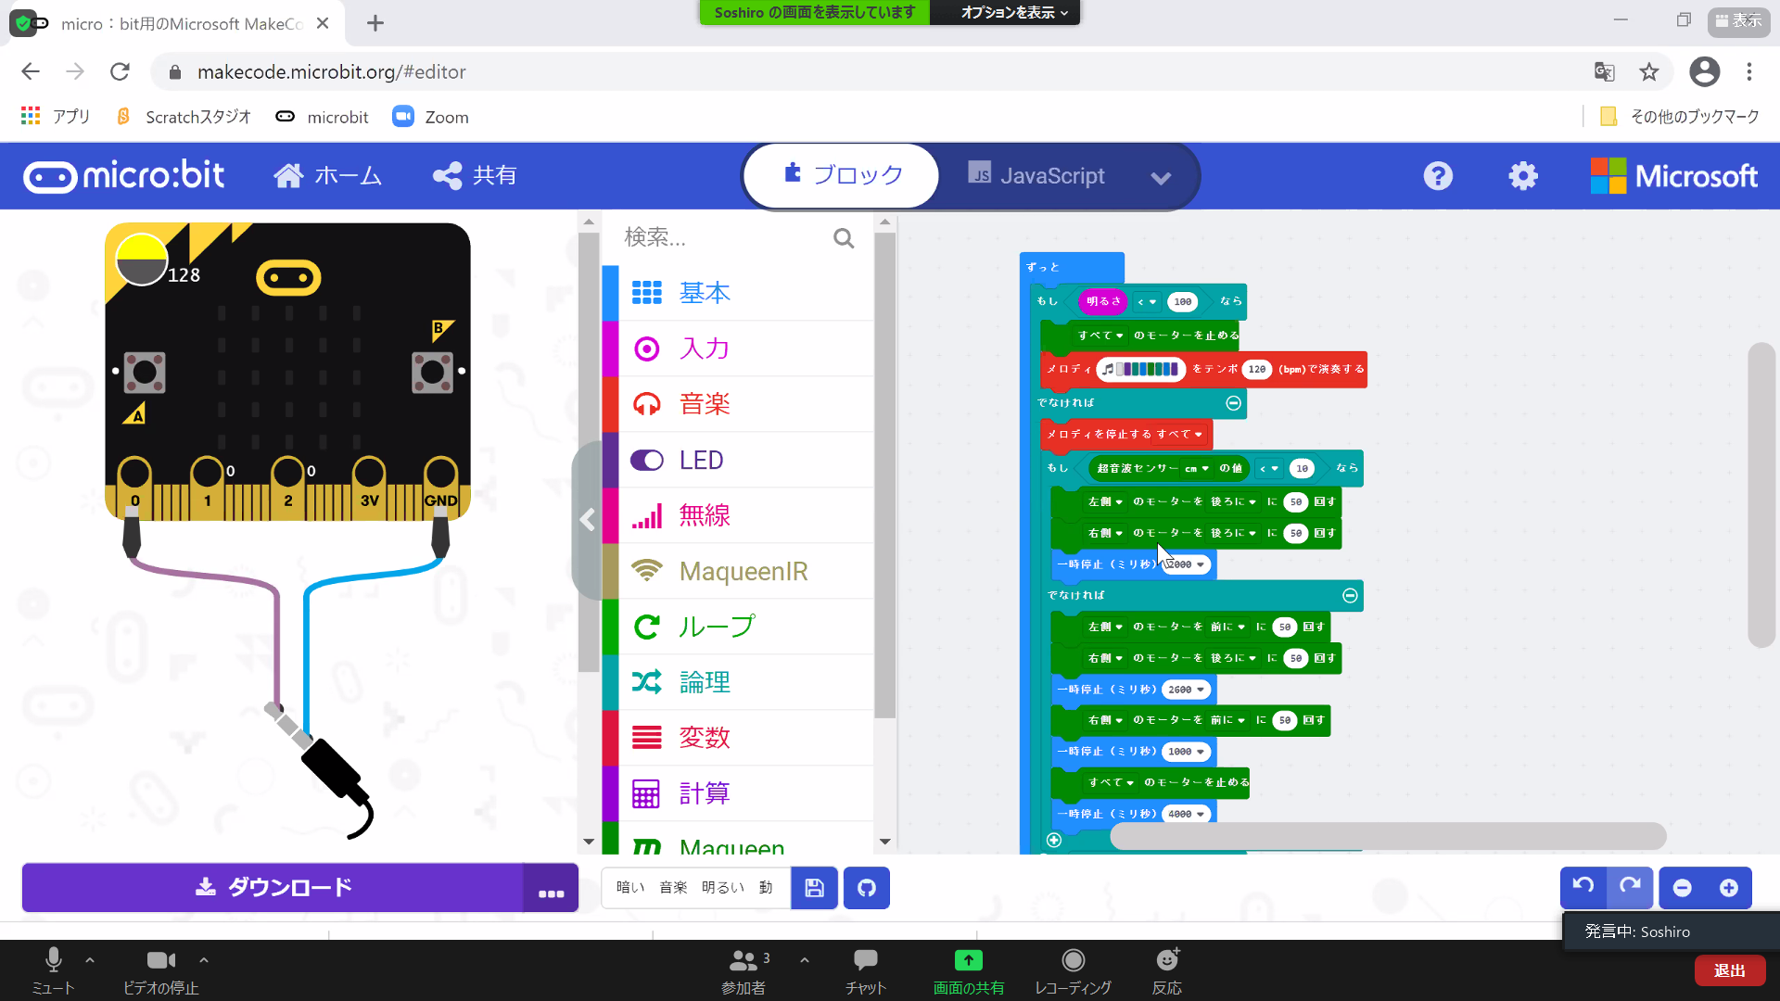1780x1001 pixels.
Task: Open the 変数 (Variables) blocks category
Action: (738, 738)
